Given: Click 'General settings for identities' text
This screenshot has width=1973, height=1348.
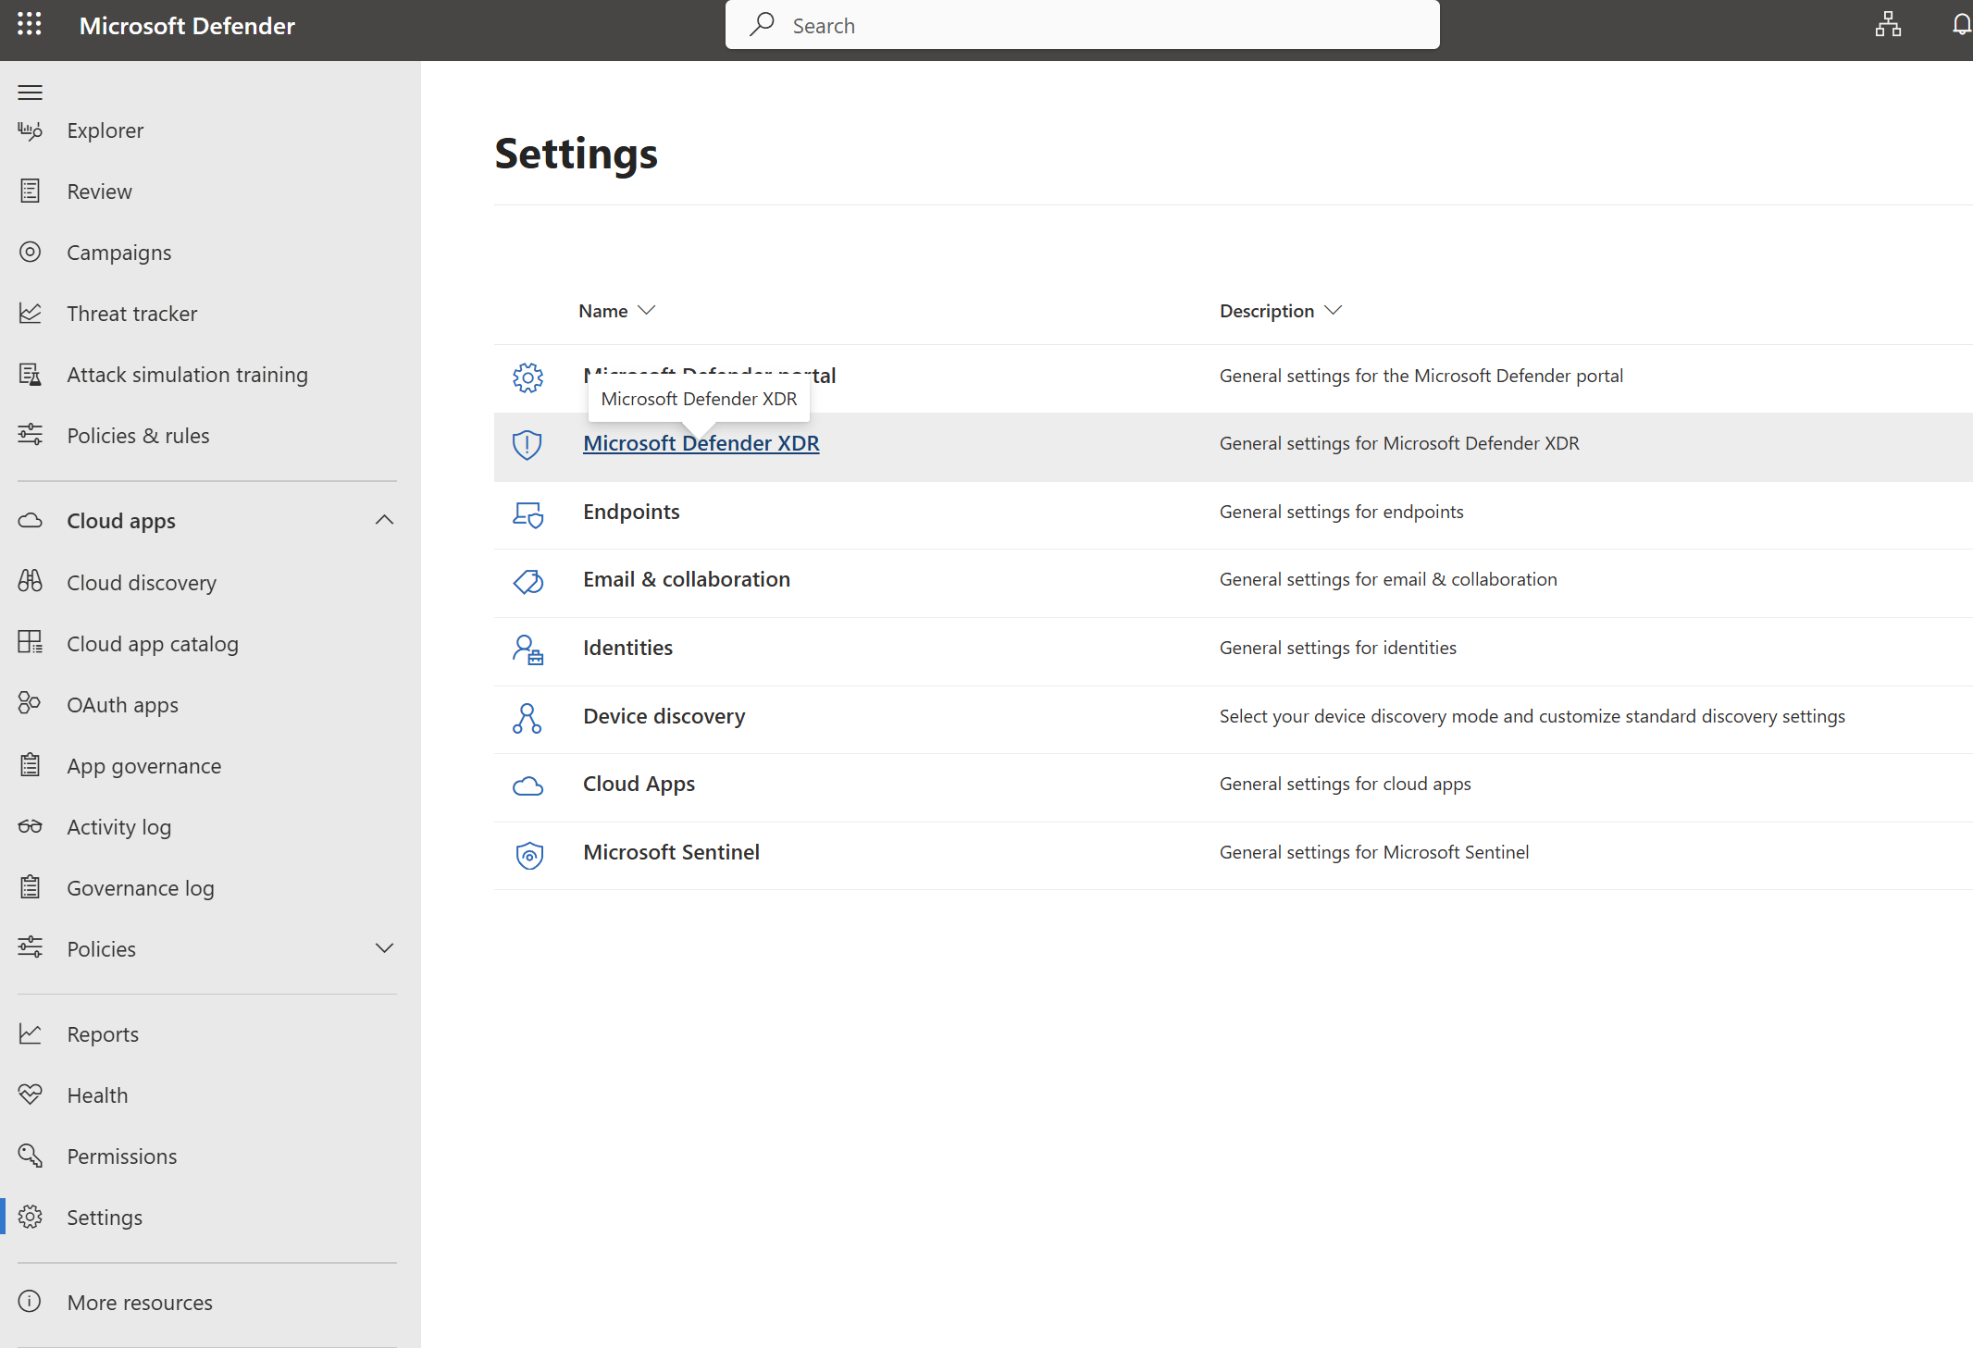Looking at the screenshot, I should pyautogui.click(x=1337, y=648).
